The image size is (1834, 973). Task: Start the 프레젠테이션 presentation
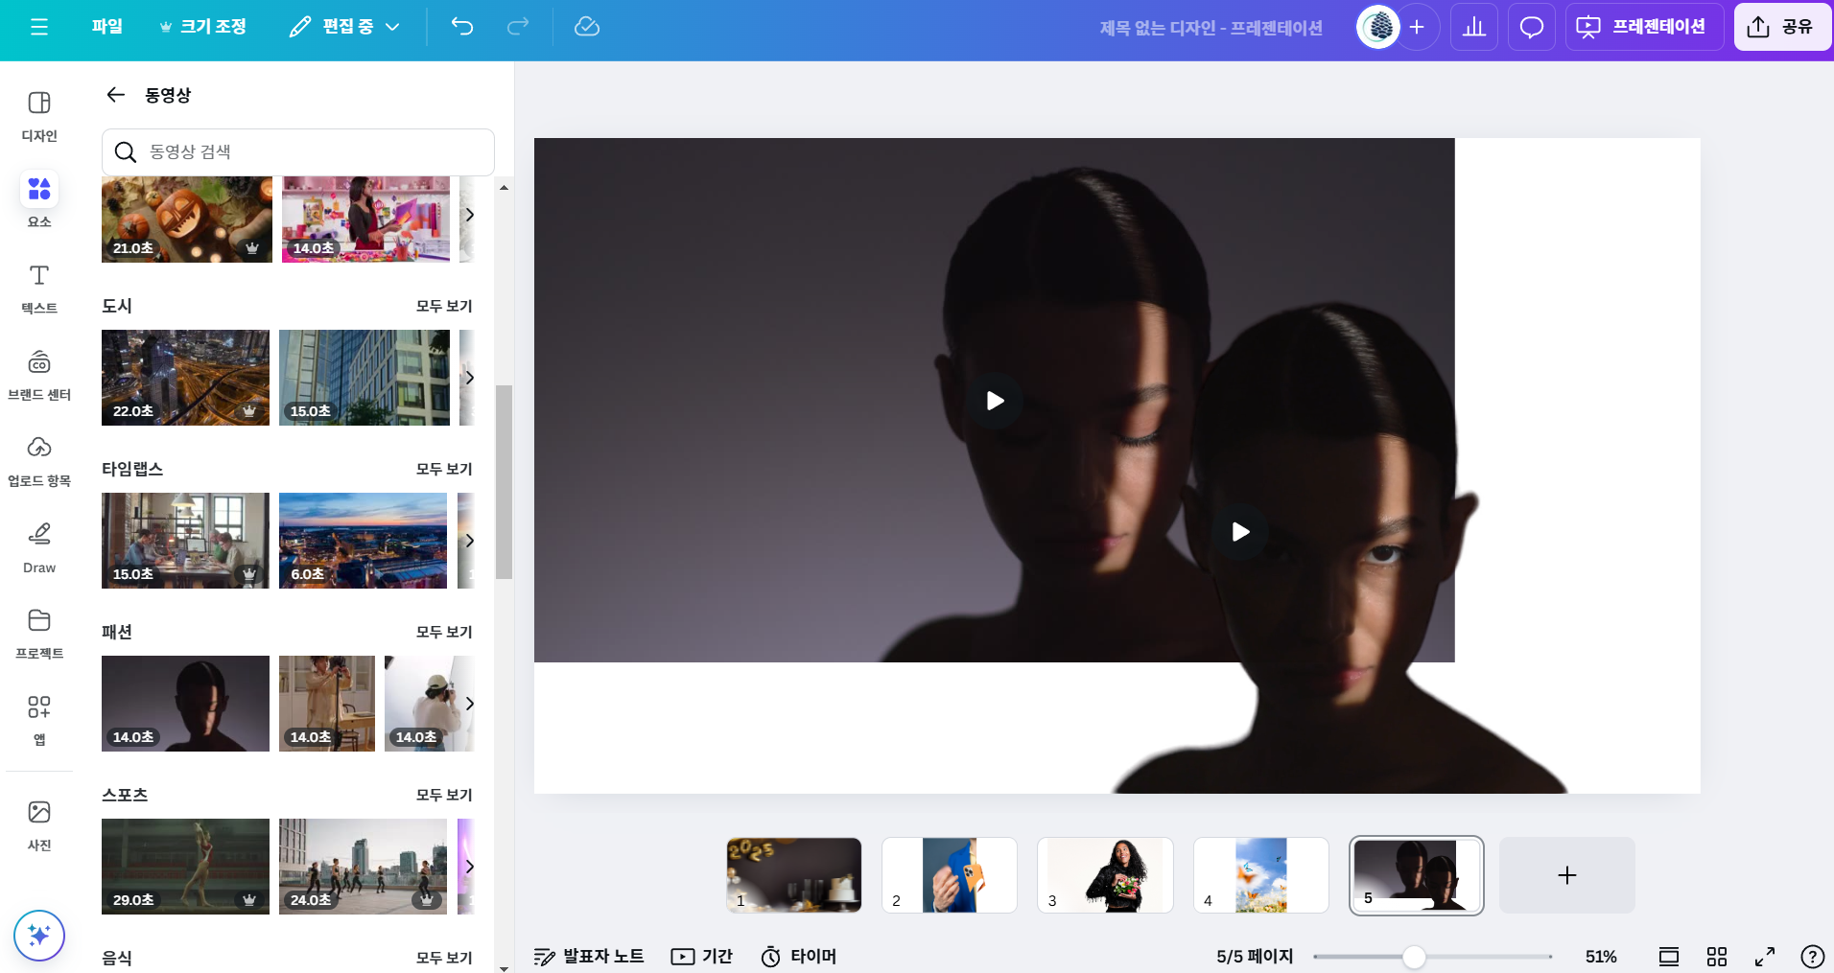[1644, 27]
